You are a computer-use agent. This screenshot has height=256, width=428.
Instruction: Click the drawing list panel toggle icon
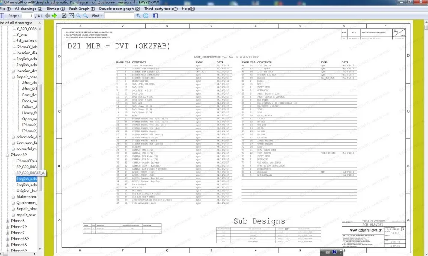(155, 15)
